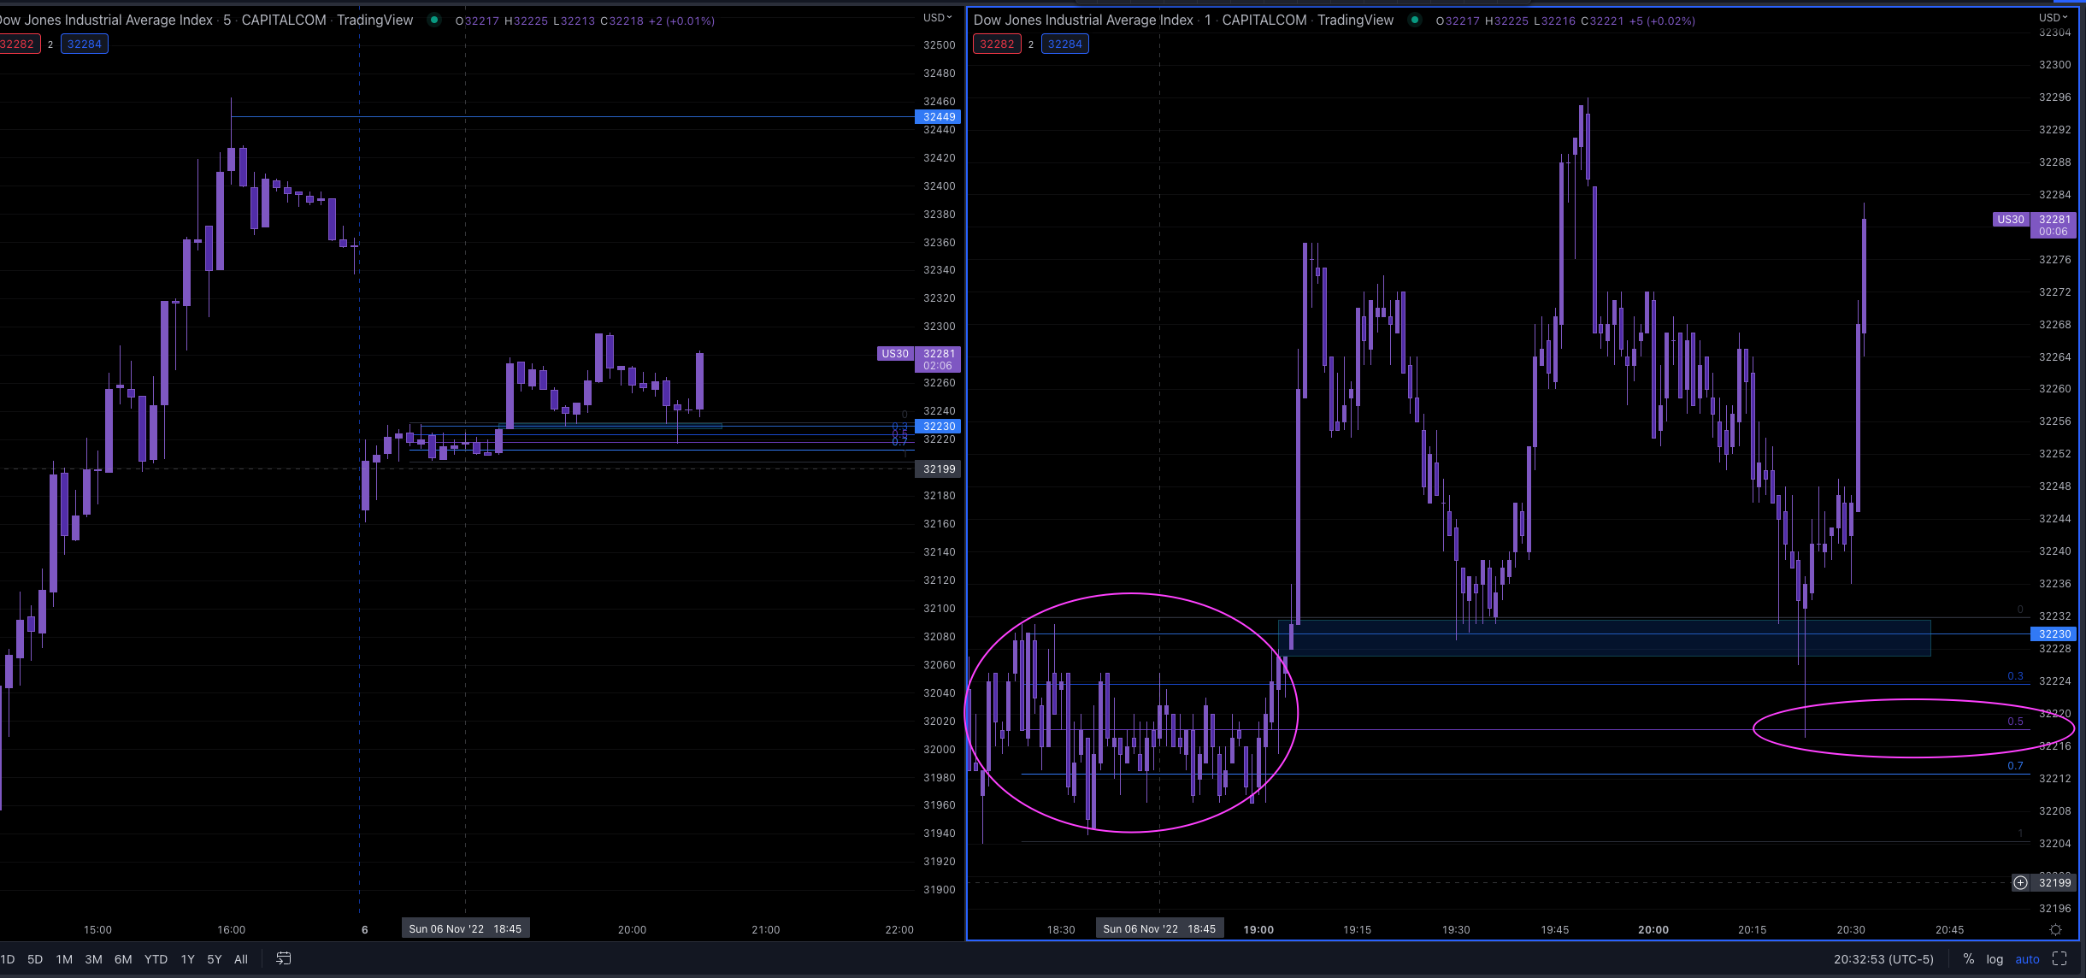Open USD currency dropdown on left chart
This screenshot has width=2086, height=978.
pyautogui.click(x=937, y=17)
